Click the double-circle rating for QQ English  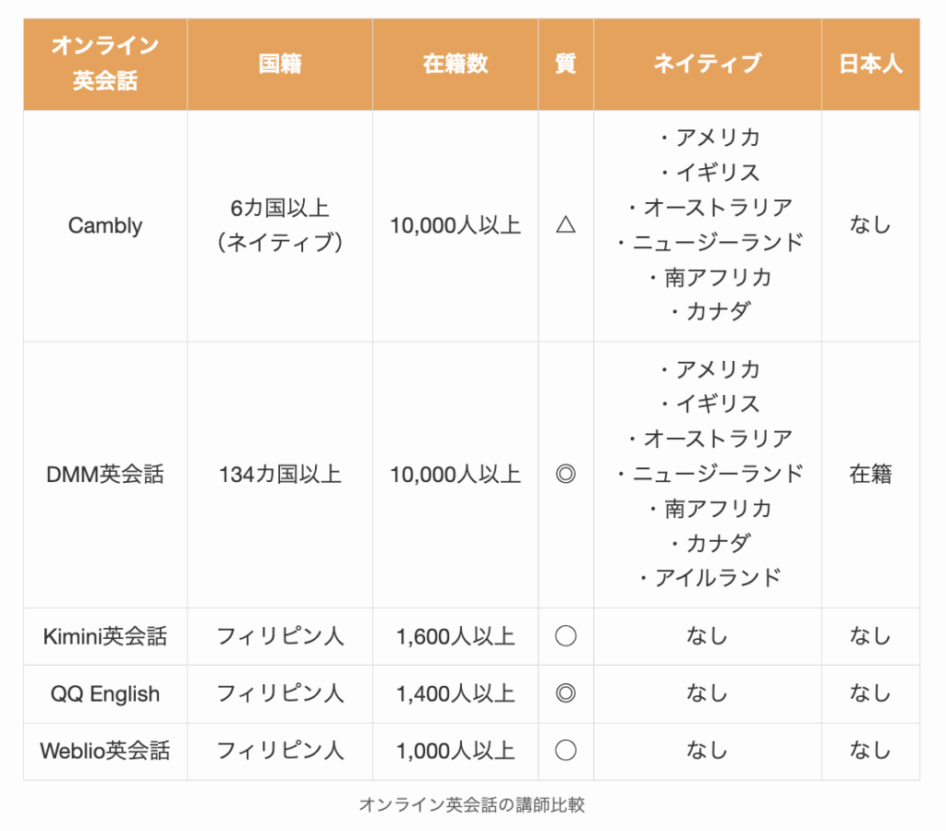565,693
